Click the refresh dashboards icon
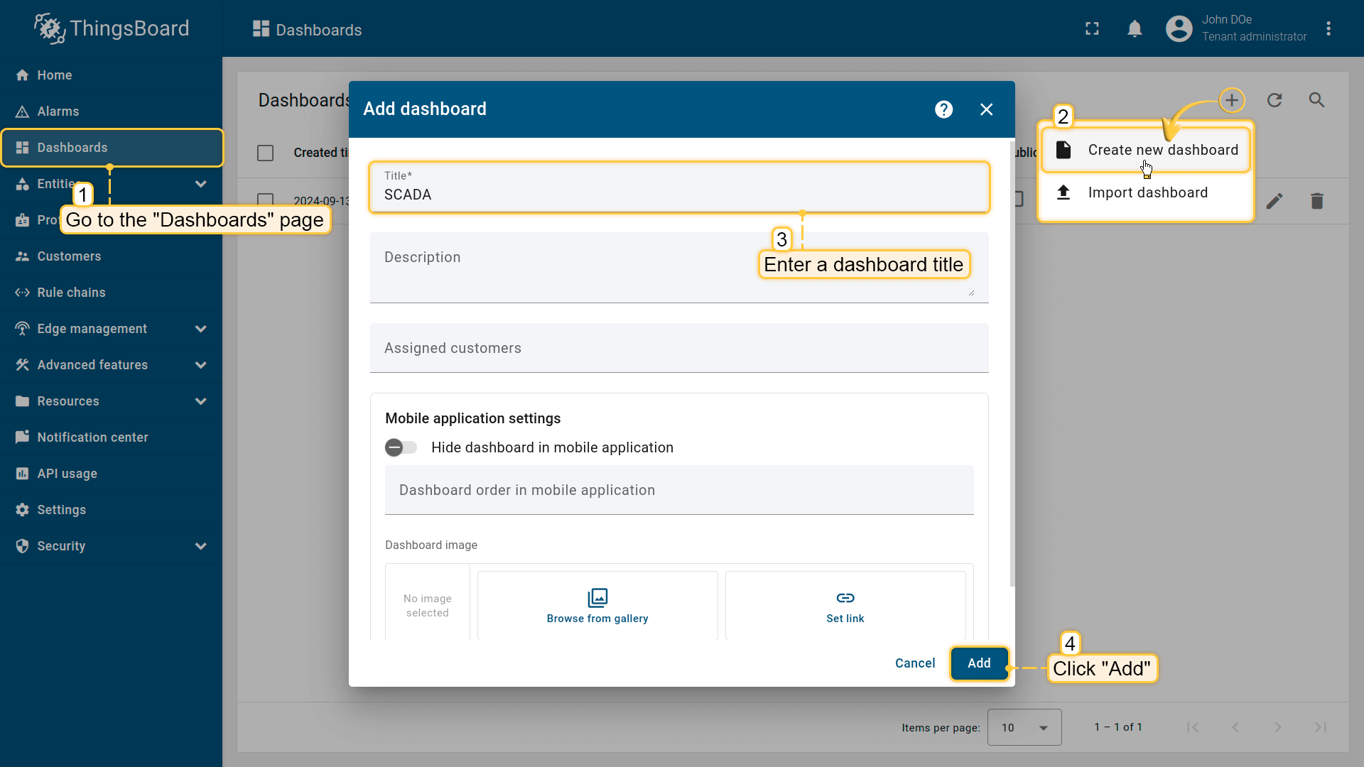This screenshot has width=1364, height=767. tap(1274, 100)
